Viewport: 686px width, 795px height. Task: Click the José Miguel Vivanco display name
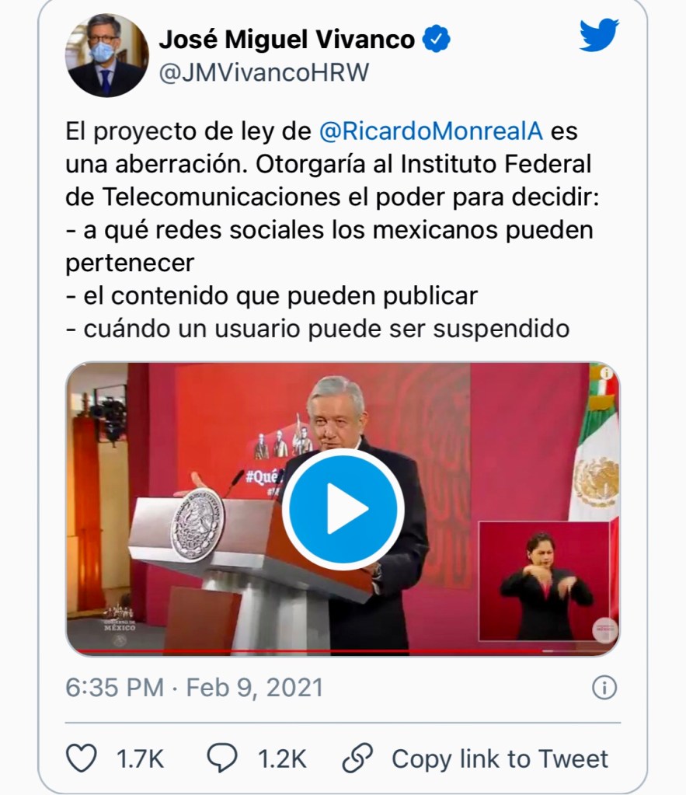point(287,39)
